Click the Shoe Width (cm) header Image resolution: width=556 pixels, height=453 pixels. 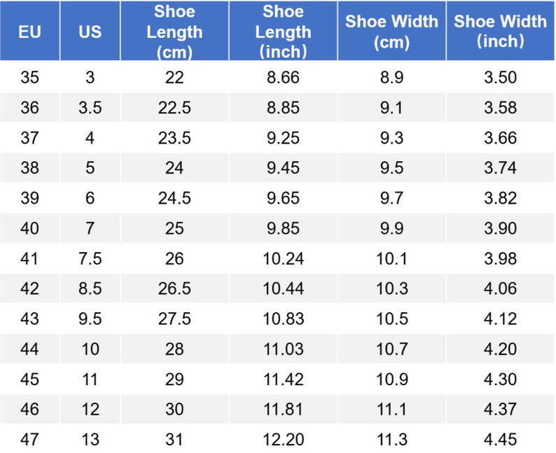[x=391, y=32]
